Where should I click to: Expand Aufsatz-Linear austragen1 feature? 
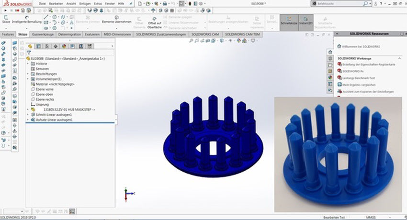click(x=28, y=120)
